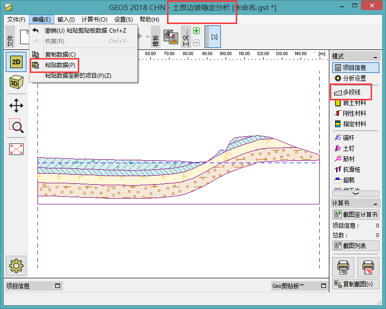Collapse the 计算书 panel using minus button
Screen dimensions: 386x309
376,203
